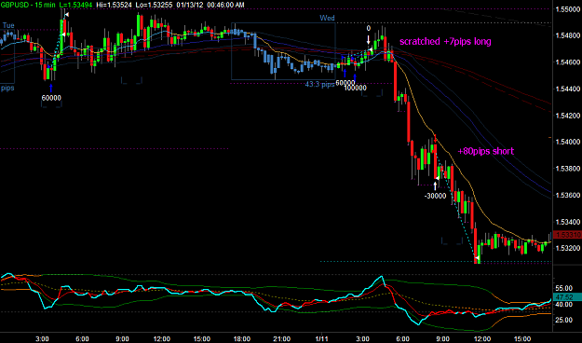This screenshot has width=582, height=343.
Task: Click the 100000 trade size label
Action: point(355,88)
